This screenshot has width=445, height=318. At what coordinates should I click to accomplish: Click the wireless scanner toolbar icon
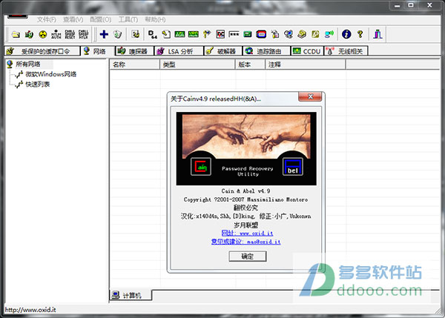tap(329, 34)
